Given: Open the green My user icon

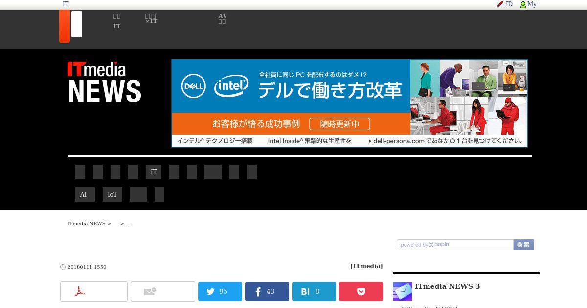Looking at the screenshot, I should coord(523,5).
